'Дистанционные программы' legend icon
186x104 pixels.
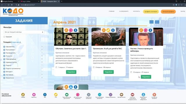tap(78, 94)
